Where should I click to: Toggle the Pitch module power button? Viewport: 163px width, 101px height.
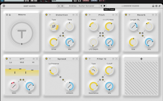tap(86, 15)
